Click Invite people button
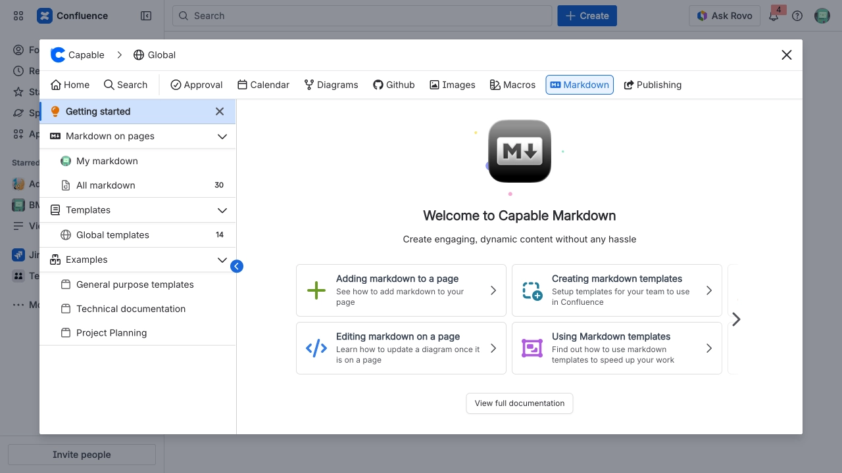 click(82, 455)
